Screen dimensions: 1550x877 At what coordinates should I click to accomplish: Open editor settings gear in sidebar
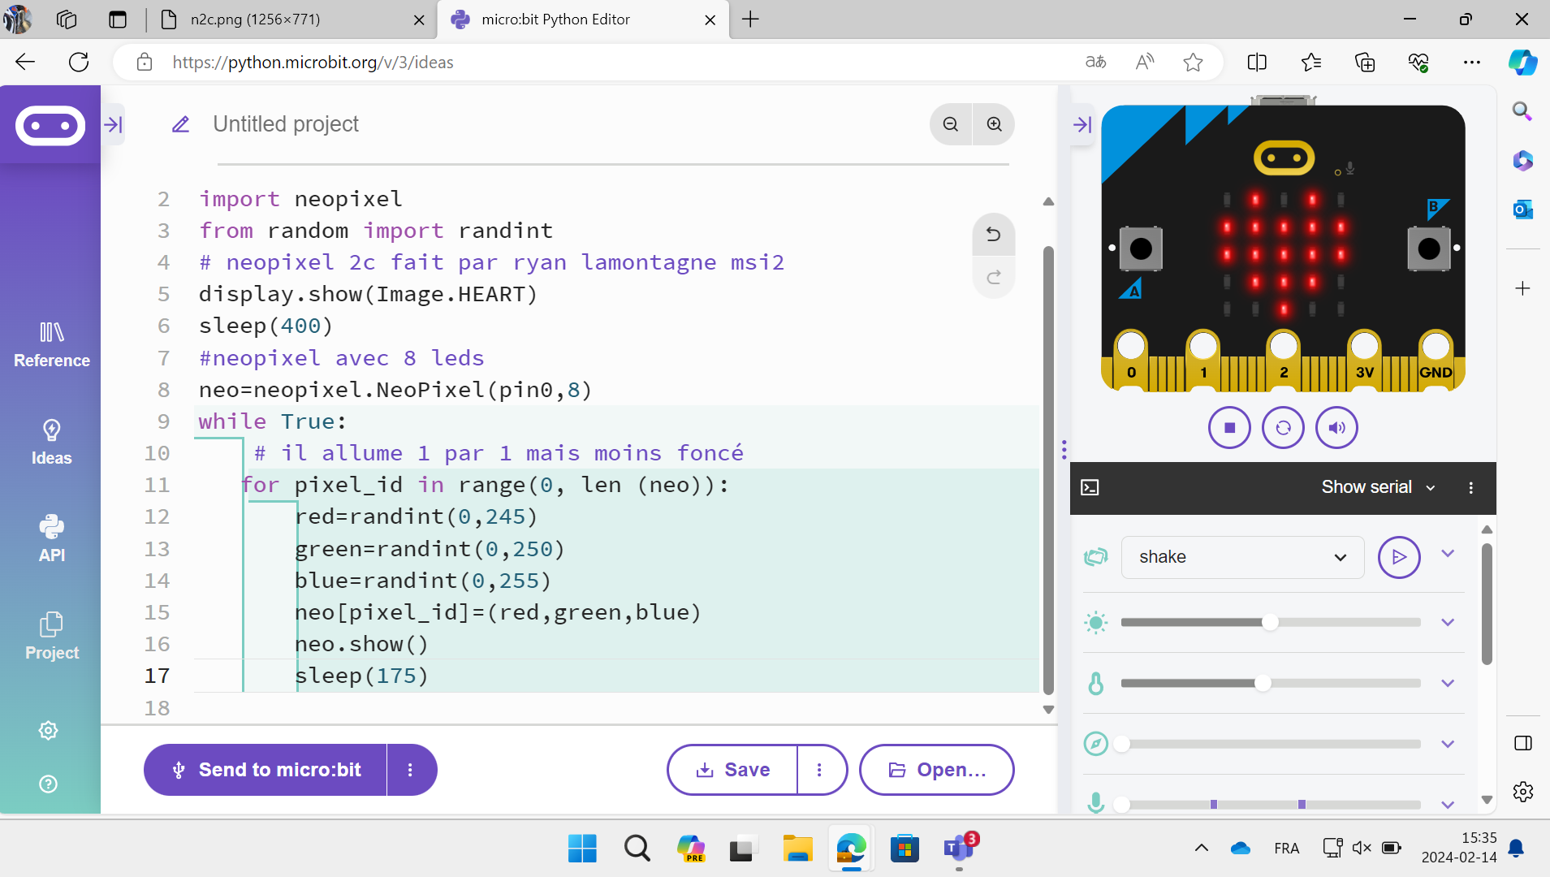pos(49,731)
